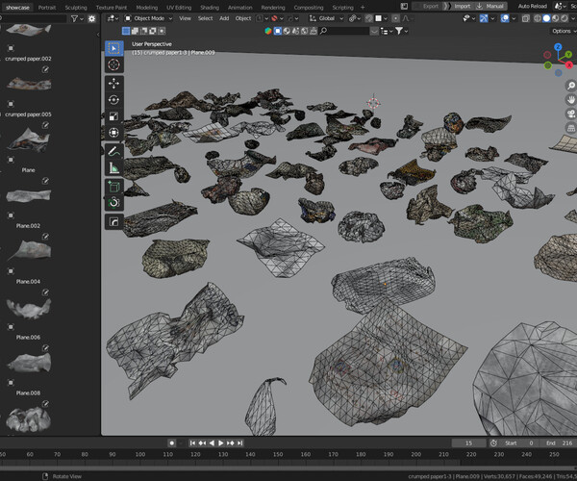Click the zoom magnifier viewport gizmo

570,86
